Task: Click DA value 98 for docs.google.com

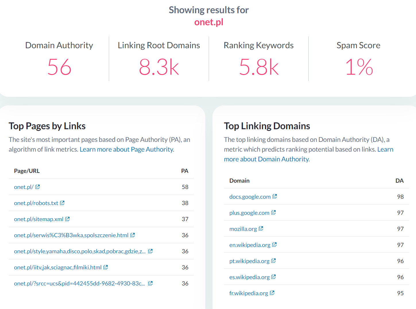Action: pos(400,197)
